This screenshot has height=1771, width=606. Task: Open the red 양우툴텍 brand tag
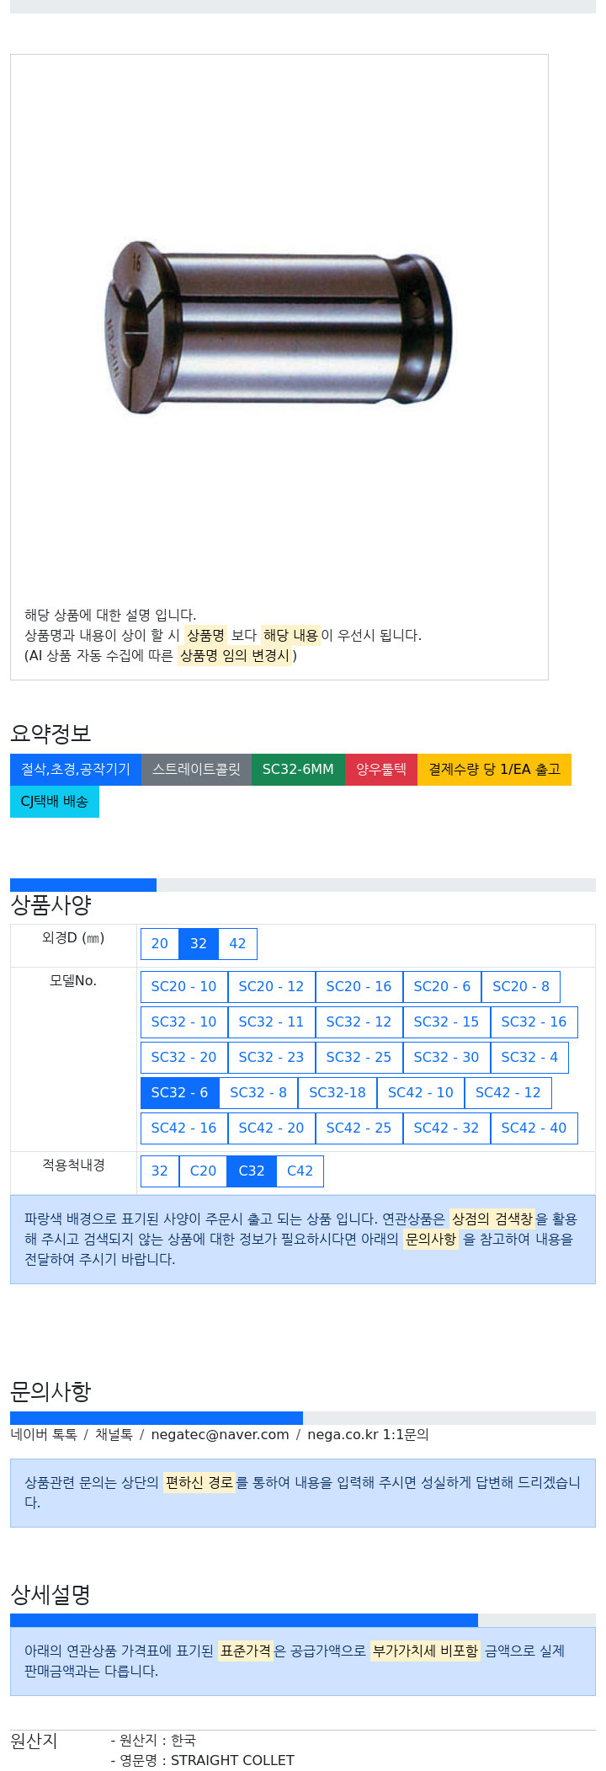pos(381,770)
